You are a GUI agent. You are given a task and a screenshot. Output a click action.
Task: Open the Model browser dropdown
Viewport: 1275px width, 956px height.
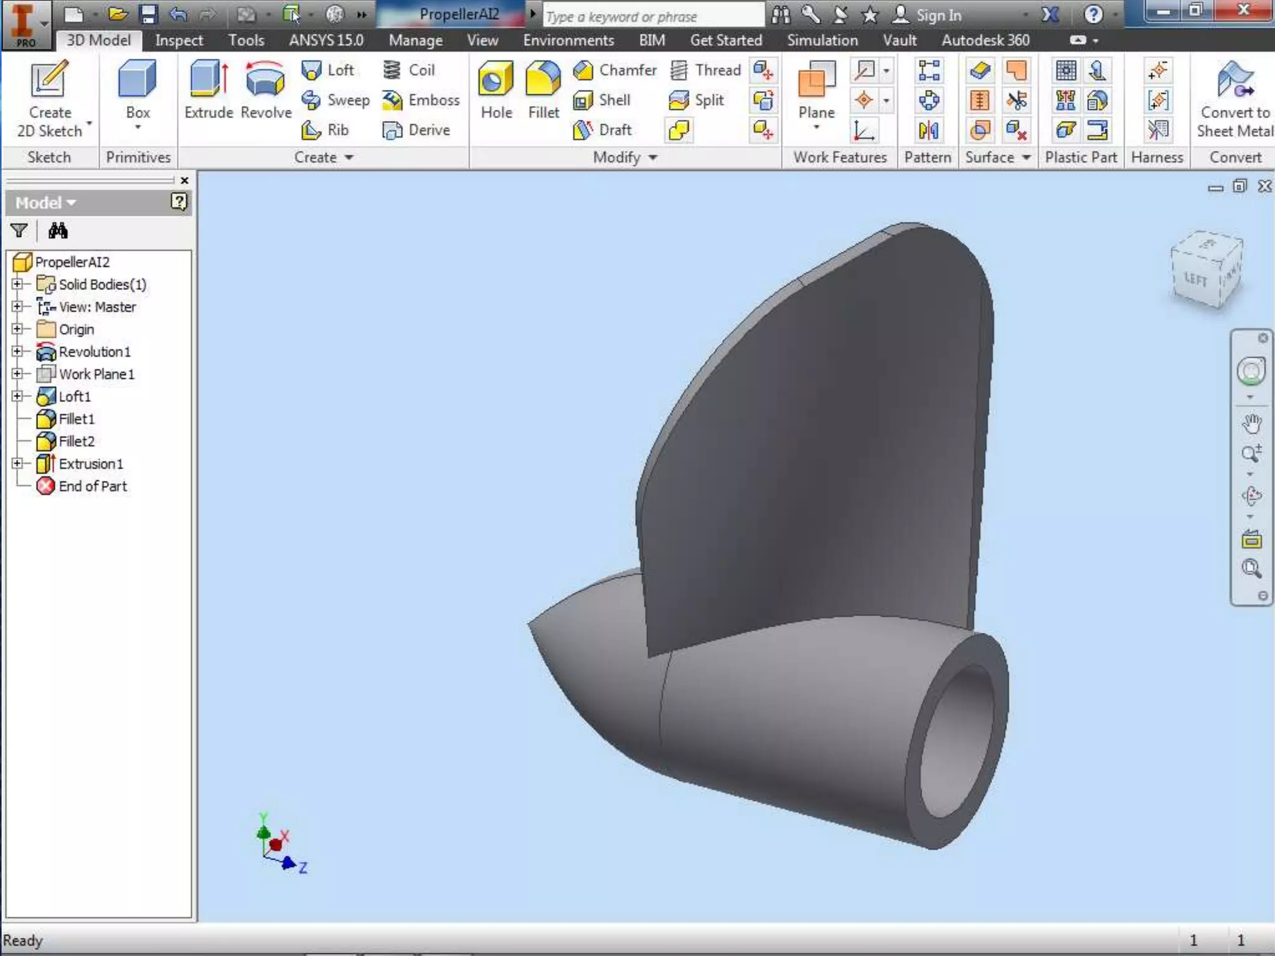point(45,203)
